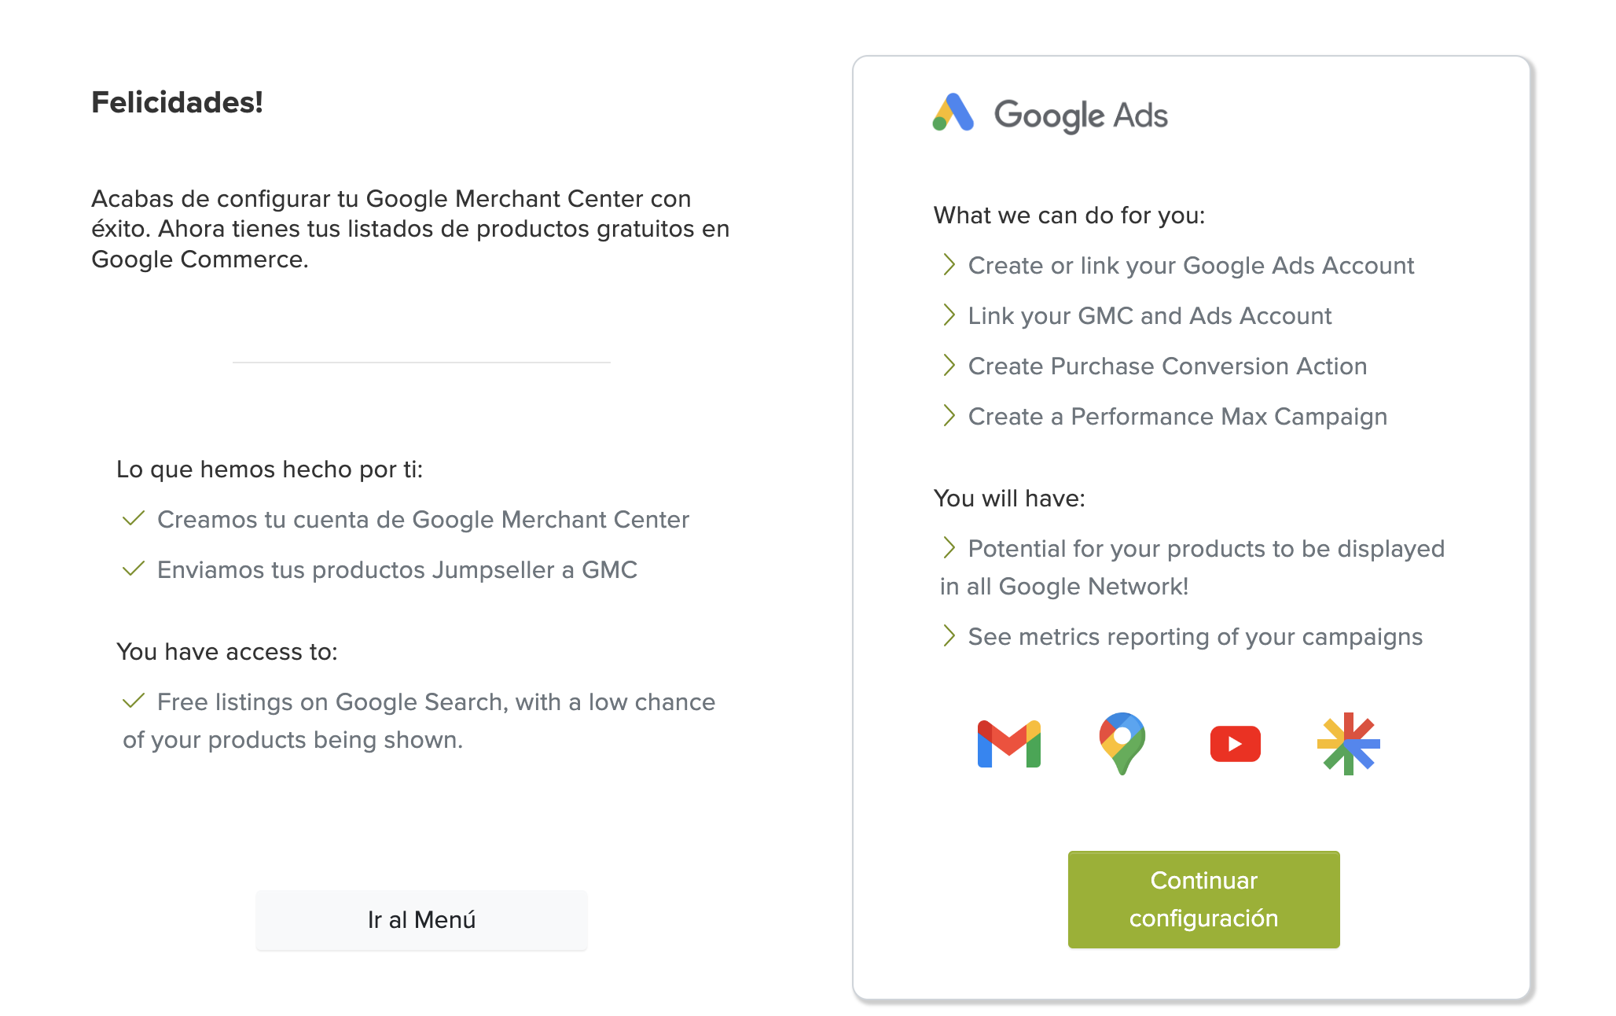The image size is (1616, 1016).
Task: Click the colorful Google Discover star icon
Action: 1348,743
